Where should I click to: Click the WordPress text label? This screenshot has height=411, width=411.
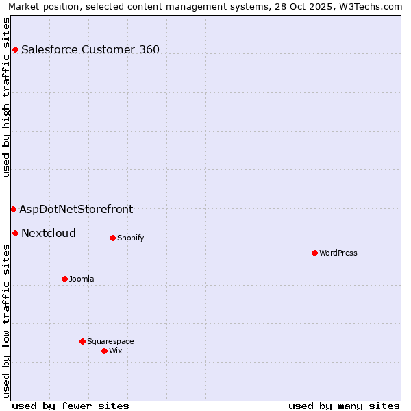click(338, 253)
